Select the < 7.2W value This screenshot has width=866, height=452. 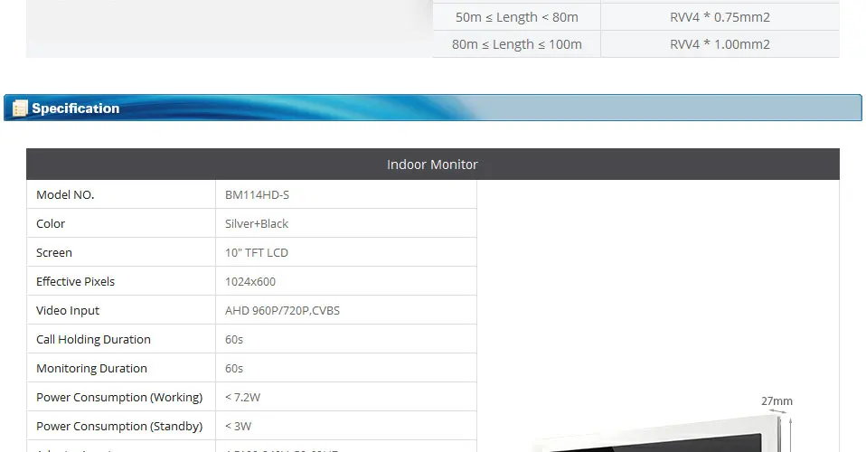(x=242, y=397)
